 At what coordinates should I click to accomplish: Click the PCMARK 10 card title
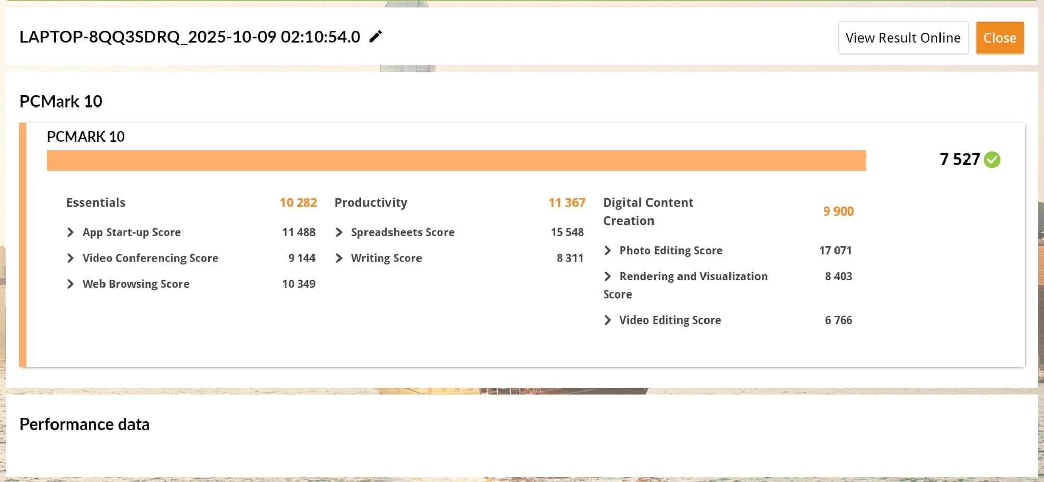(x=86, y=137)
